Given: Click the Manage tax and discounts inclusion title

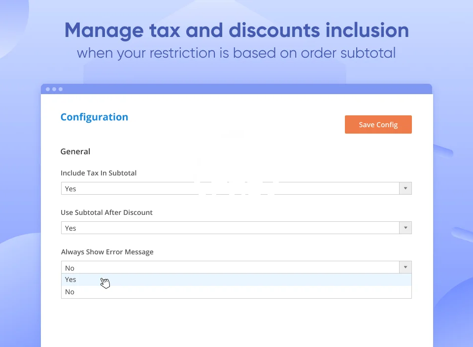Looking at the screenshot, I should coord(236,31).
